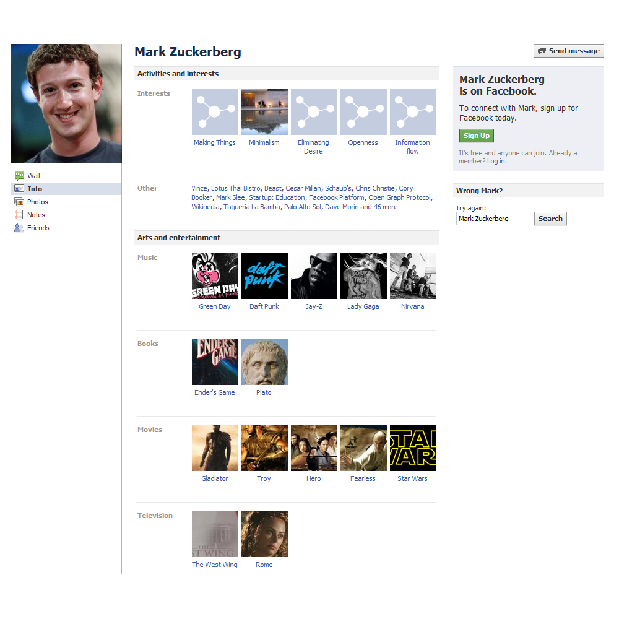Click the Nirvana text link
Viewport: 619px width, 619px height.
click(412, 307)
